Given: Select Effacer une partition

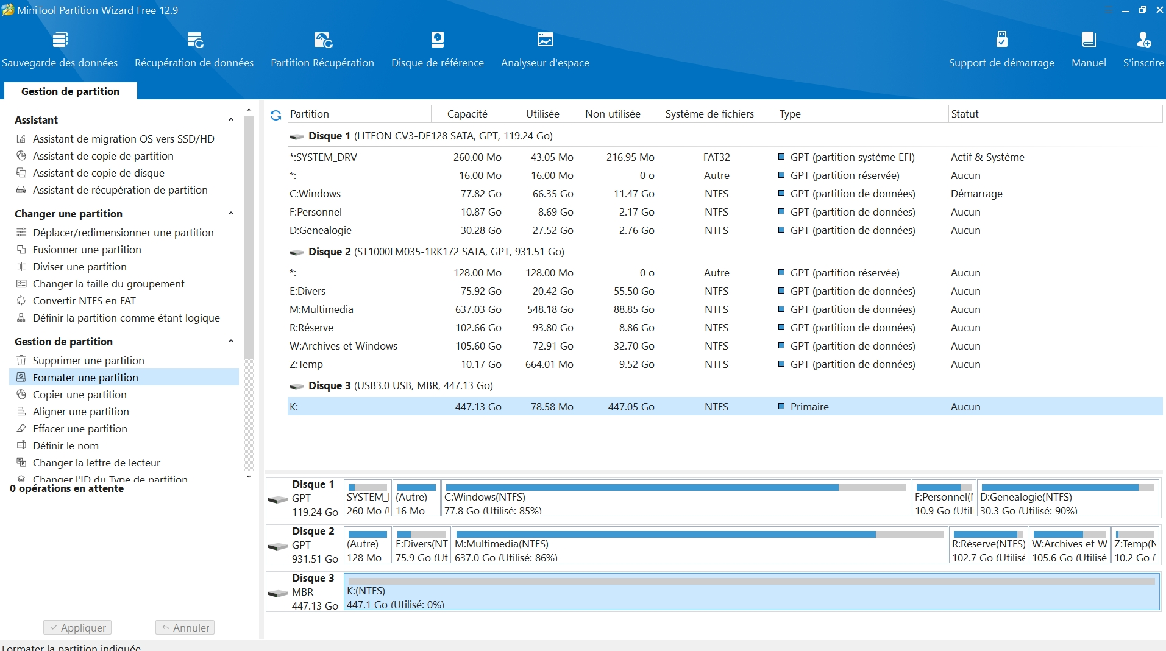Looking at the screenshot, I should point(80,429).
